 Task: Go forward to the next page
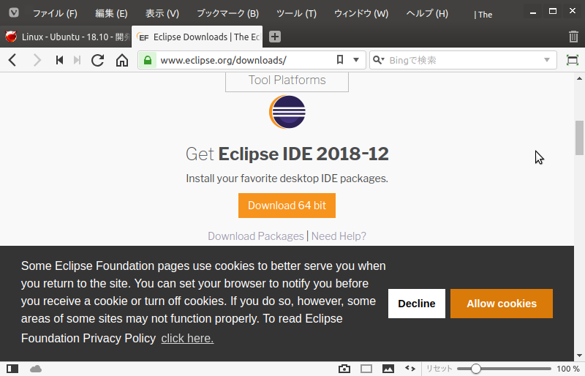[37, 60]
